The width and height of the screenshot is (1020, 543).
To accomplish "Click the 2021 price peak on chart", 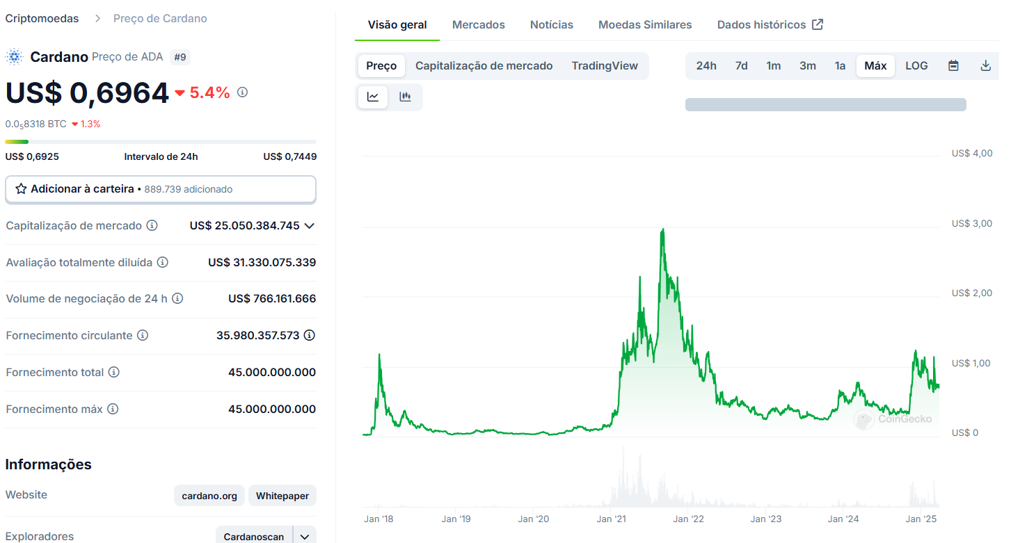I will [662, 229].
